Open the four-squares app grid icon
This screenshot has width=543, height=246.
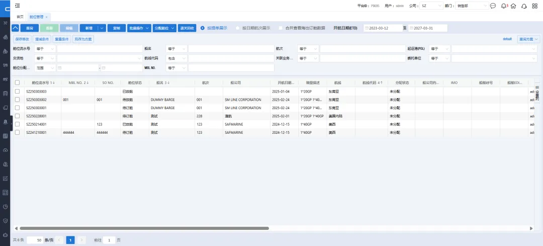(535, 6)
